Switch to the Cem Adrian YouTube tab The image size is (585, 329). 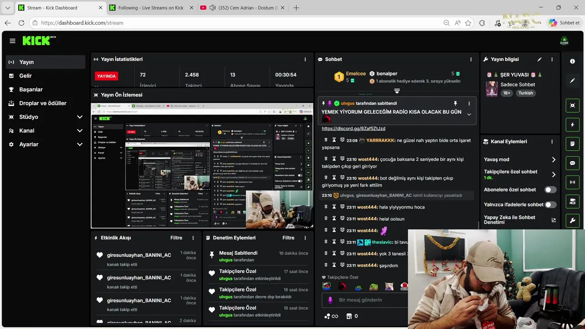pos(242,8)
